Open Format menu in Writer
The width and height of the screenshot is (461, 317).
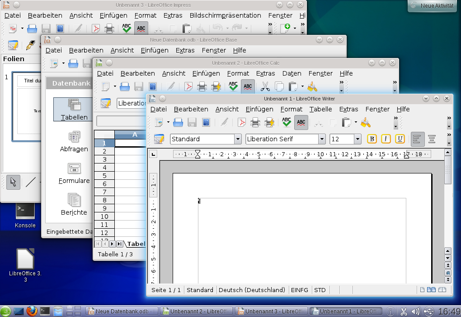point(292,109)
